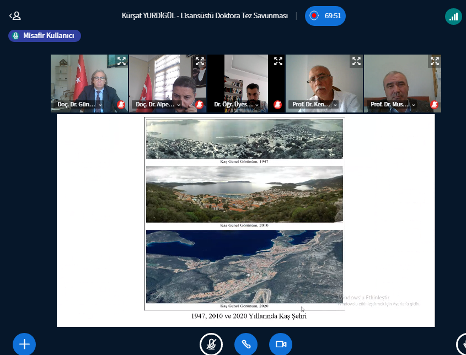This screenshot has width=466, height=355.
Task: Open dropdown next to Doç. Dr. Gün... name
Action: click(100, 105)
